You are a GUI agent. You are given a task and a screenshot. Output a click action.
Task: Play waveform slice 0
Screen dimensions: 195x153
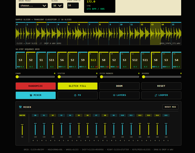(21, 34)
